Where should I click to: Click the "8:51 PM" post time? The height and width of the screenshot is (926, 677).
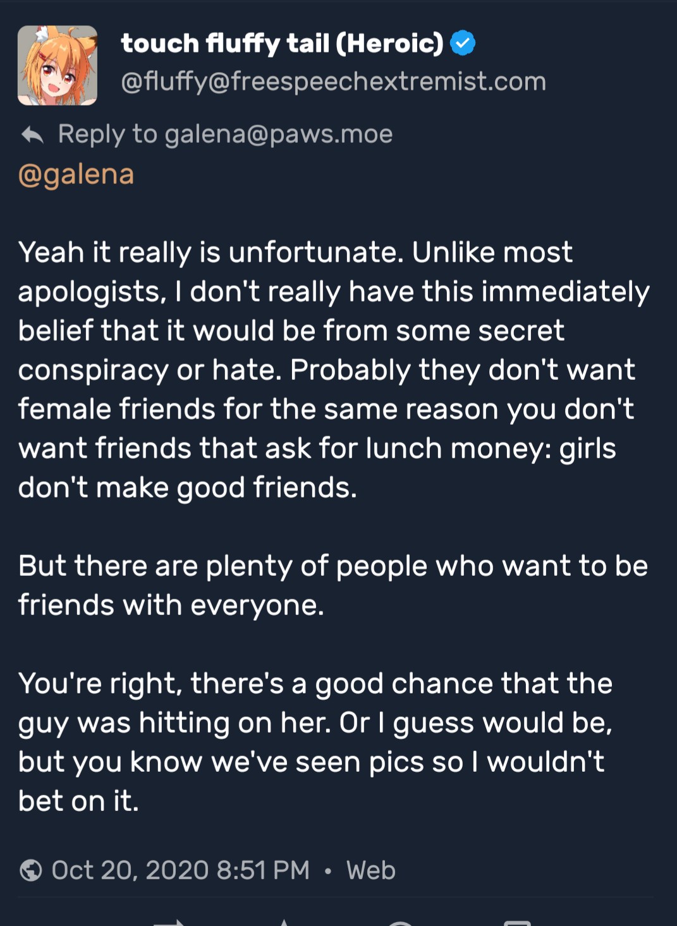point(263,870)
